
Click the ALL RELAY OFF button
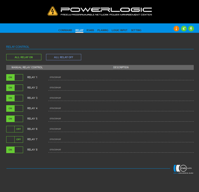[64, 57]
